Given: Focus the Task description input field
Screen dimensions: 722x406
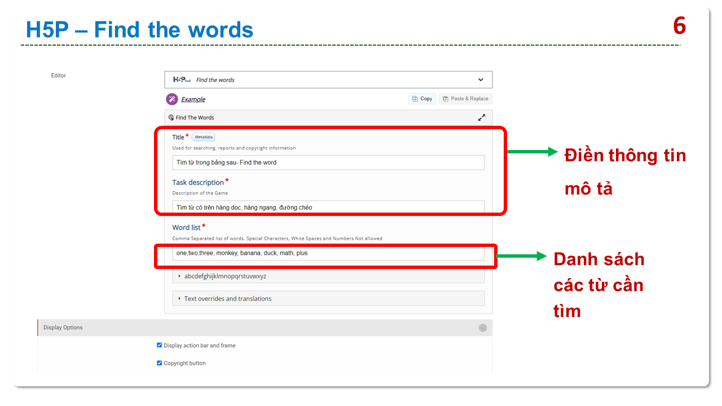Looking at the screenshot, I should click(x=328, y=208).
